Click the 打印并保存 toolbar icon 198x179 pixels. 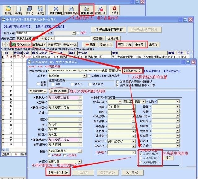71,10
